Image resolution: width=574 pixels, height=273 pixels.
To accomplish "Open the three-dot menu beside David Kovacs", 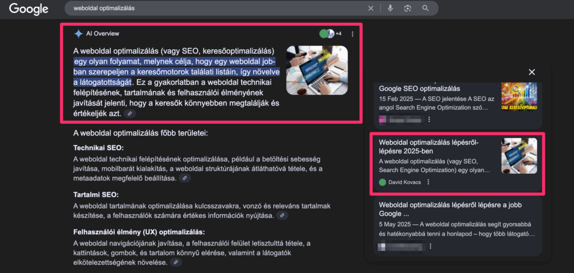I will click(429, 182).
